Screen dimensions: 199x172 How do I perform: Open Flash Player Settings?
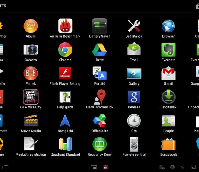pyautogui.click(x=65, y=73)
